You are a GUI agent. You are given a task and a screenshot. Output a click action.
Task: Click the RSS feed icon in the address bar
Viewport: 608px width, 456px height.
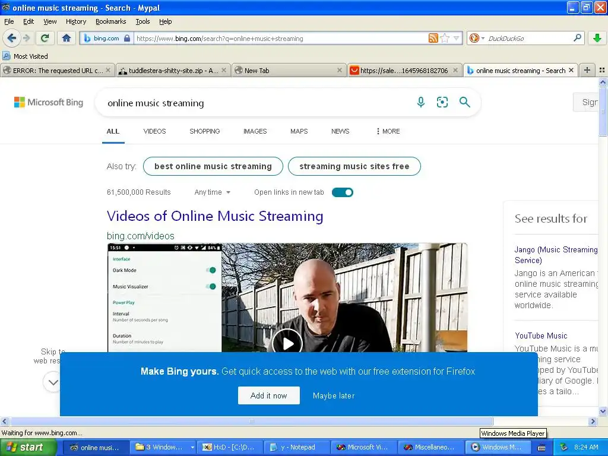coord(433,38)
